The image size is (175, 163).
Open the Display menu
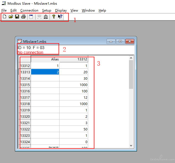[x=61, y=10]
